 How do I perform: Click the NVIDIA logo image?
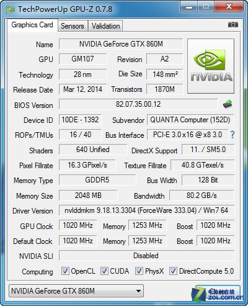[211, 66]
